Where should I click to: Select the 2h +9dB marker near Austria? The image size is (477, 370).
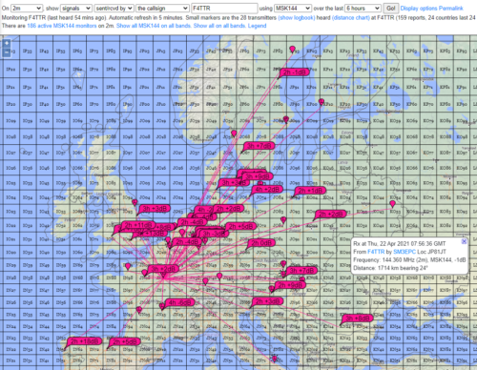pyautogui.click(x=291, y=285)
